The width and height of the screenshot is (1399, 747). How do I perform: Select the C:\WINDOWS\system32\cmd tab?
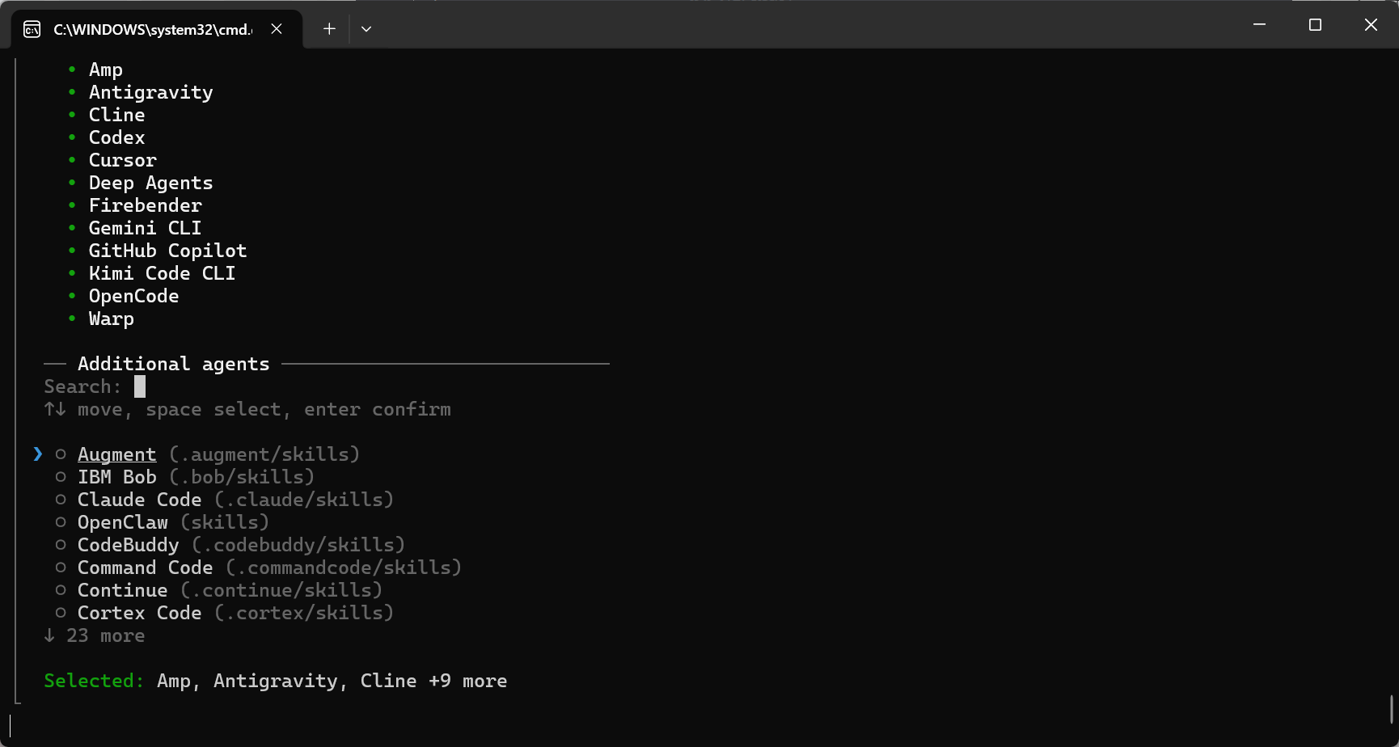pos(157,29)
